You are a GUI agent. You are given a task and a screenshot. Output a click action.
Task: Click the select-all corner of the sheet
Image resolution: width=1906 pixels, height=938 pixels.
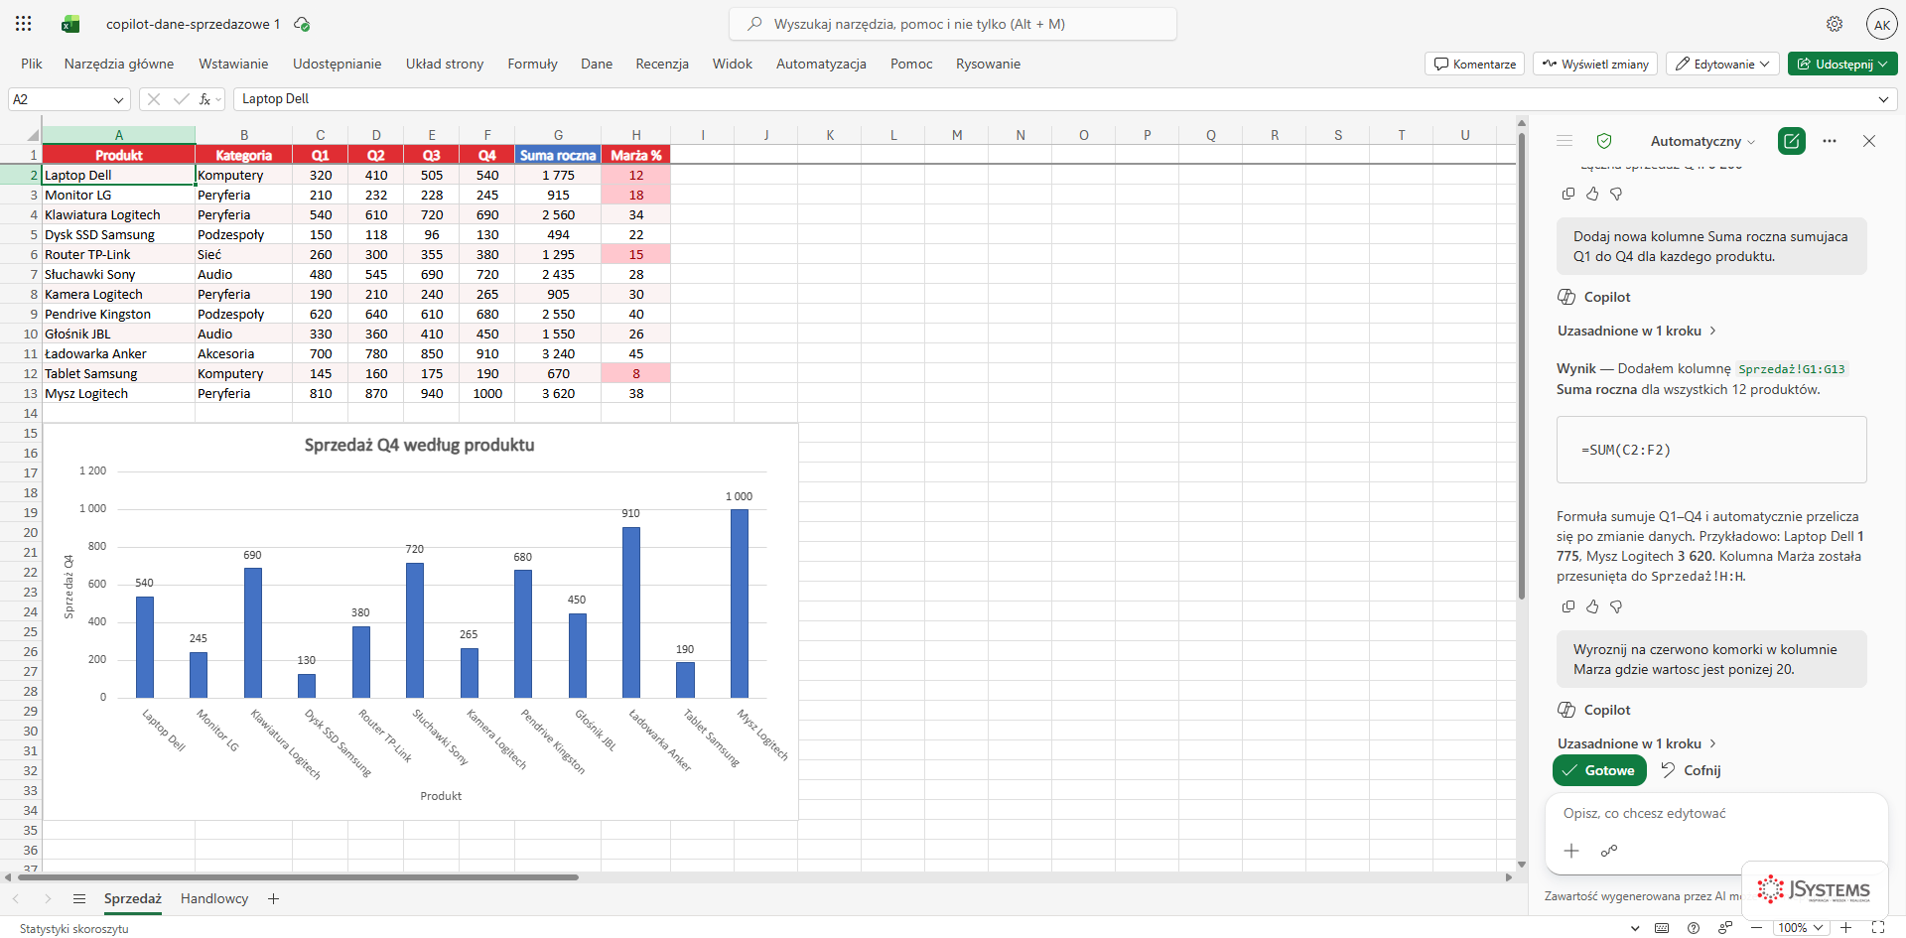click(33, 135)
